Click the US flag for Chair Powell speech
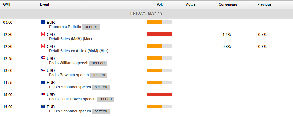This screenshot has width=293, height=117. (x=43, y=94)
